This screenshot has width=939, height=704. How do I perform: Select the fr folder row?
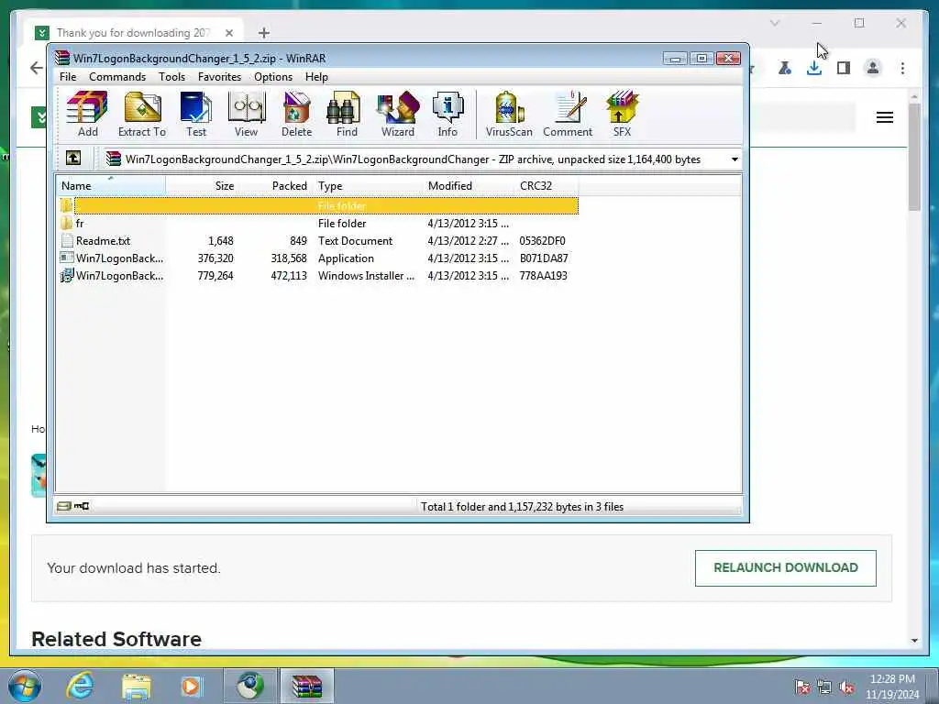tap(318, 224)
